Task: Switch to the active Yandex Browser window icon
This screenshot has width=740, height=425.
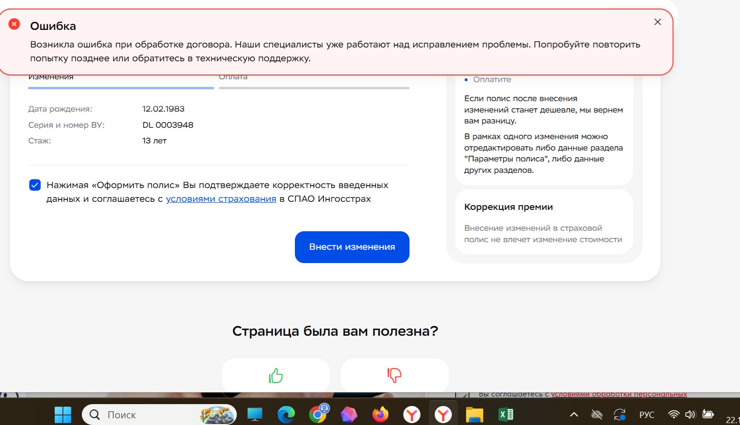Action: click(x=443, y=415)
